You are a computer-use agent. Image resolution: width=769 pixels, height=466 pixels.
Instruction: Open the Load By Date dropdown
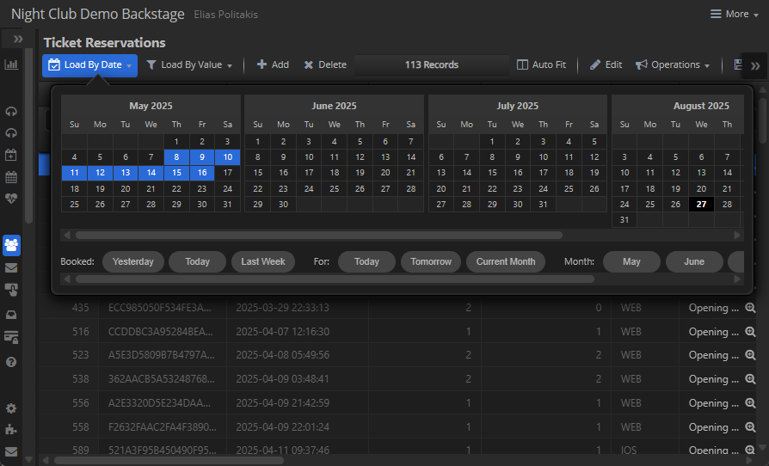89,65
